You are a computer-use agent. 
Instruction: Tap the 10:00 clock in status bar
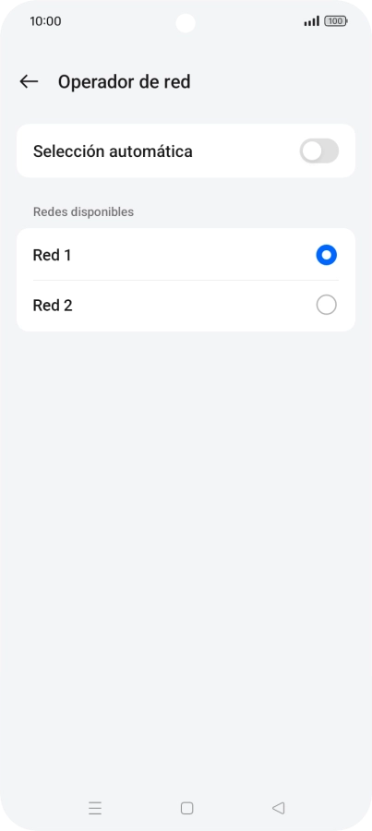tap(45, 21)
